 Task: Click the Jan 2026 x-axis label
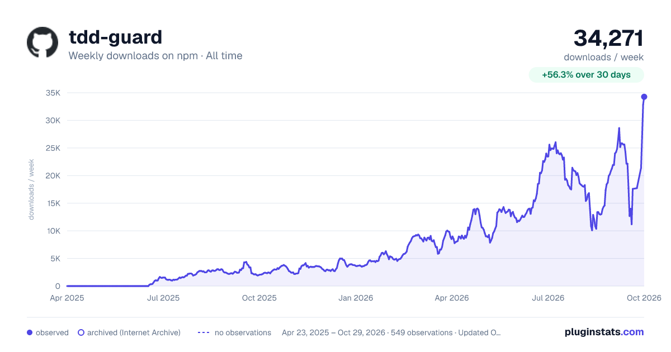pyautogui.click(x=356, y=298)
